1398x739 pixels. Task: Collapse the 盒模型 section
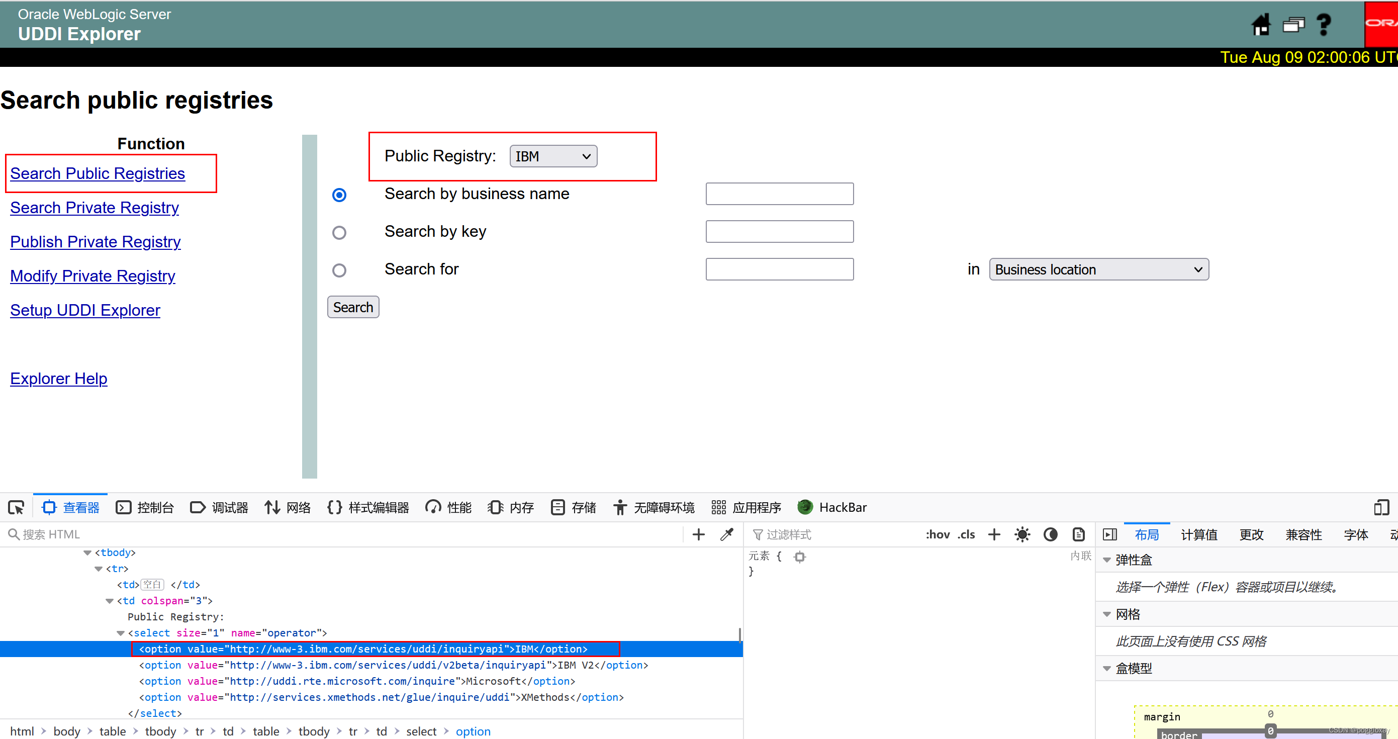(x=1106, y=669)
